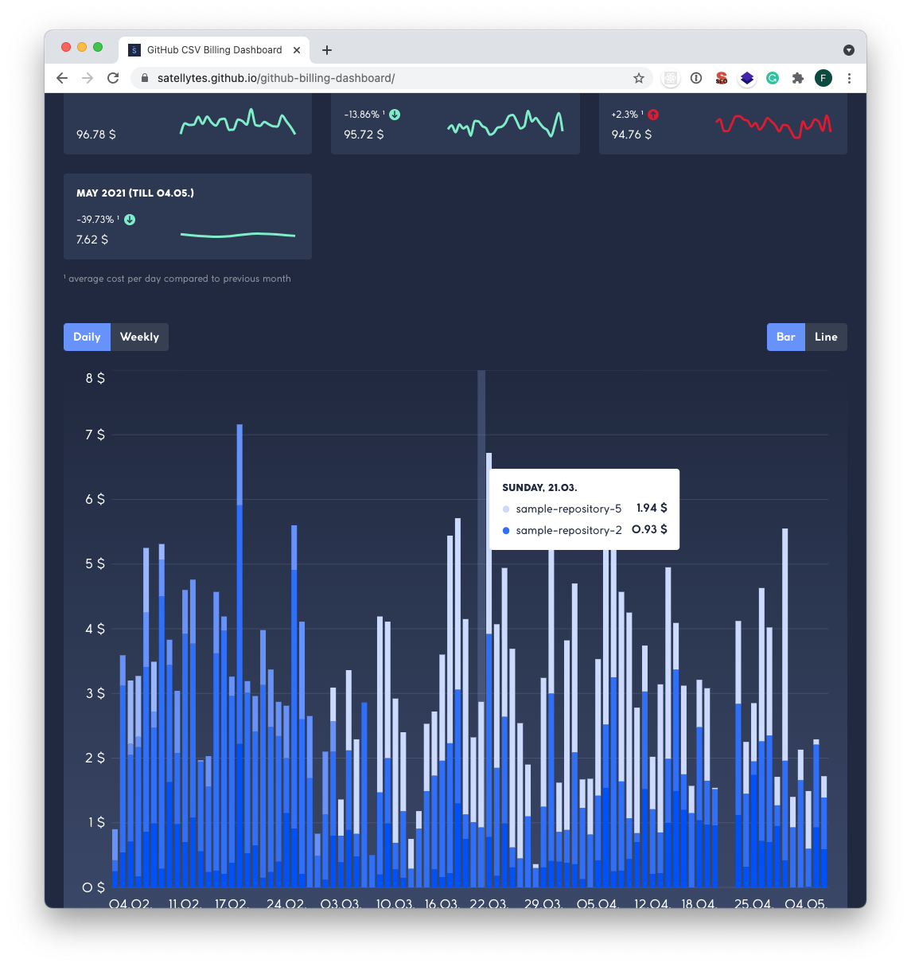Open the Chrome three-dot menu

[850, 78]
